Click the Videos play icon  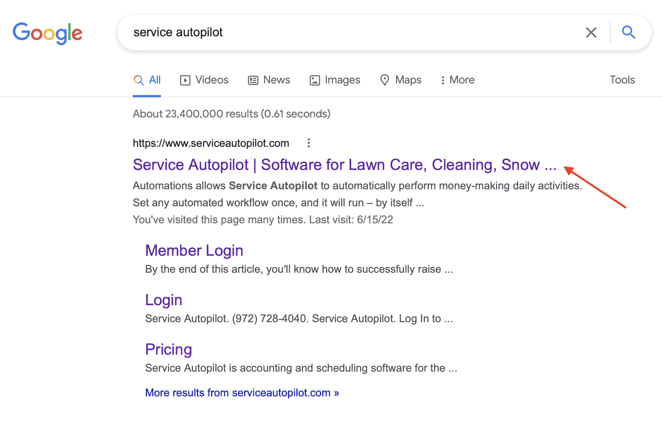185,80
